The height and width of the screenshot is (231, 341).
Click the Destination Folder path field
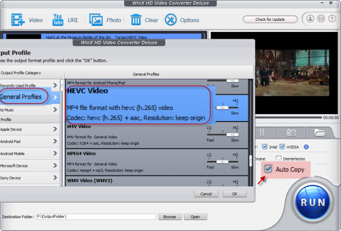pos(96,217)
